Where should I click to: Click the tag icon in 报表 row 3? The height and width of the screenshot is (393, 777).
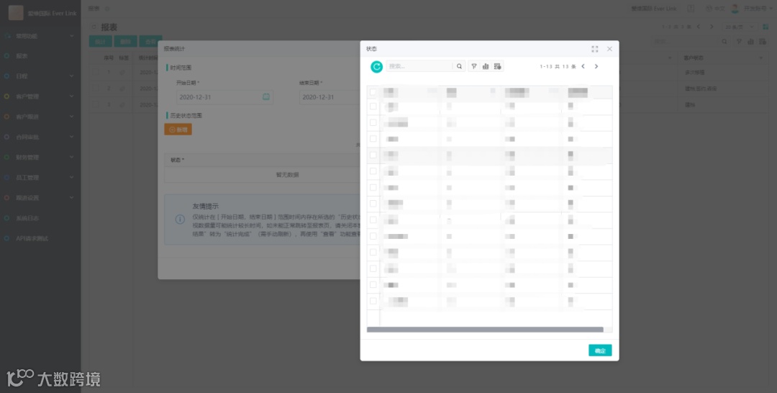122,104
